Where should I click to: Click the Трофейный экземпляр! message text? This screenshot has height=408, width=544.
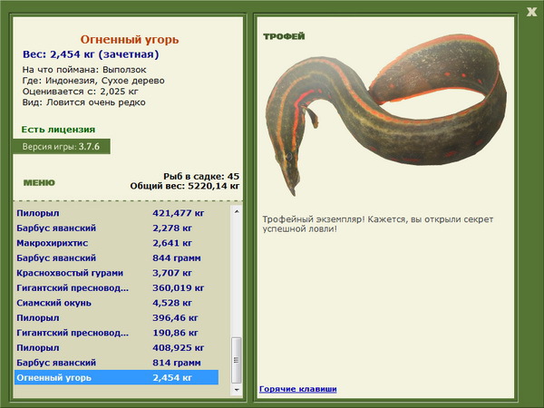pos(377,224)
